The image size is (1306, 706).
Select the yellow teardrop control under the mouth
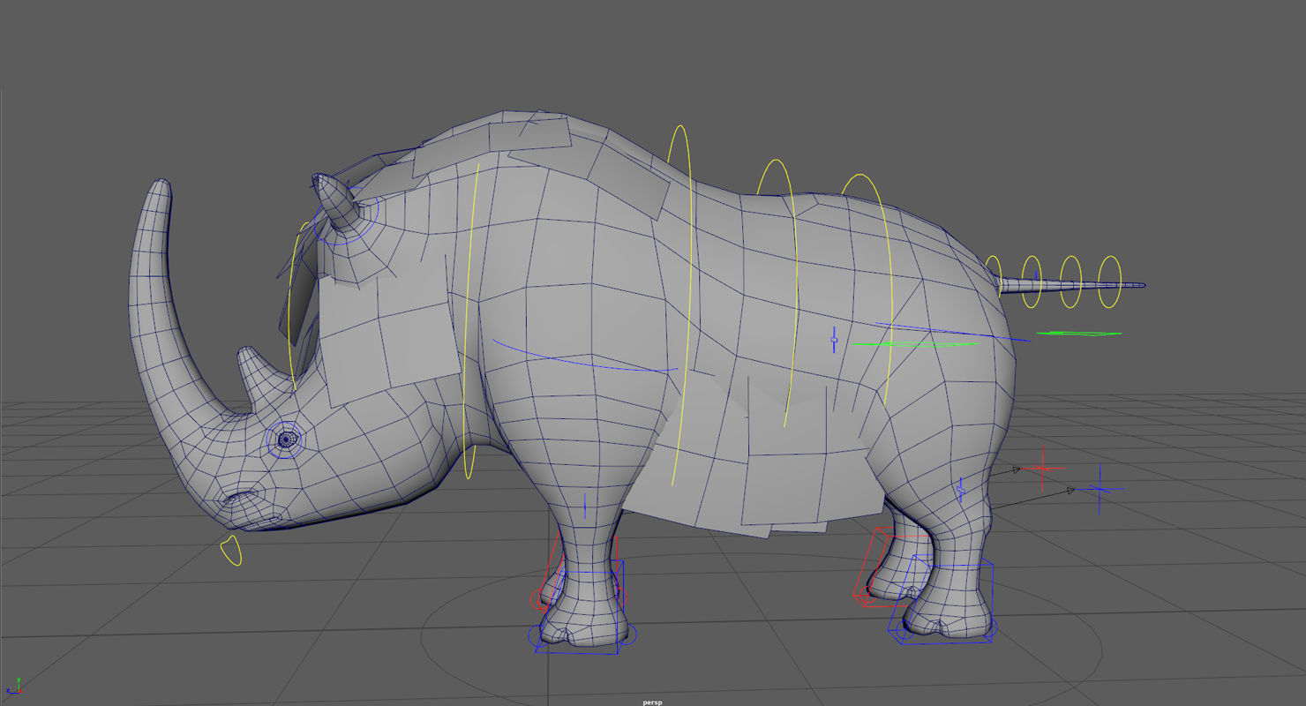230,551
